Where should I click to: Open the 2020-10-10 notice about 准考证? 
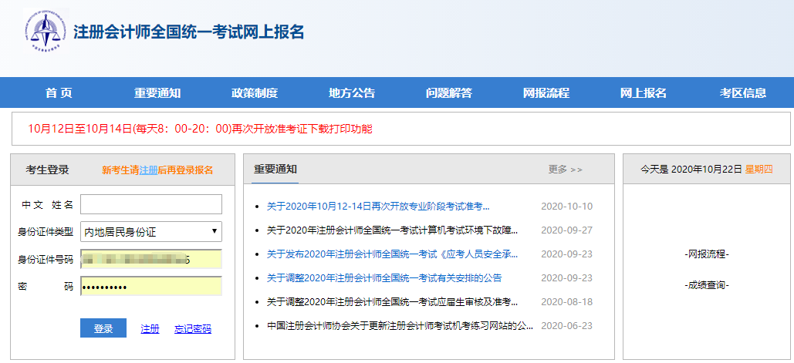(x=378, y=207)
